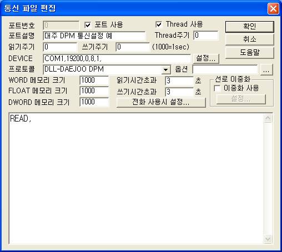Click the 취소 button

click(249, 39)
